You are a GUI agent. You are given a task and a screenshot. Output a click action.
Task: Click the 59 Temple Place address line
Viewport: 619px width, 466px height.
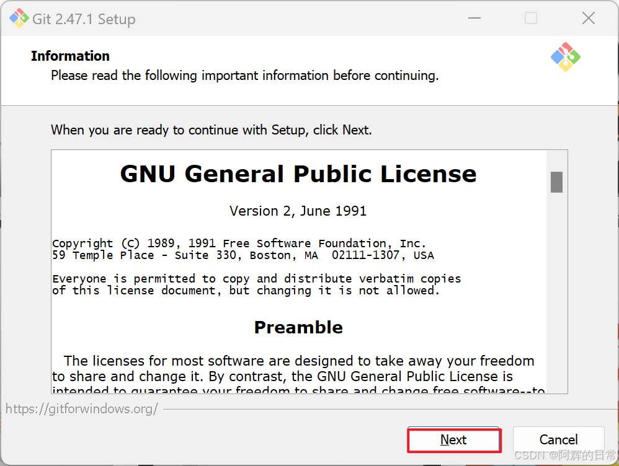coord(243,255)
